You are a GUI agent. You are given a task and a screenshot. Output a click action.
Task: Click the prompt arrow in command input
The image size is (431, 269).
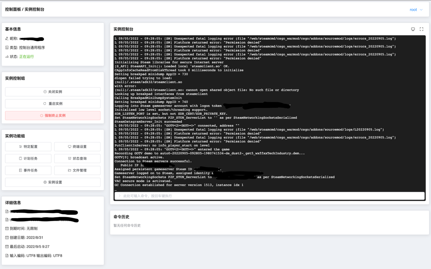pyautogui.click(x=120, y=196)
